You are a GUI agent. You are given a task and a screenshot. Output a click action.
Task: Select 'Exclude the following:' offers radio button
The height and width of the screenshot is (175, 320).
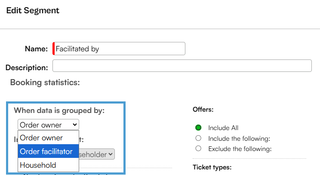click(x=198, y=148)
